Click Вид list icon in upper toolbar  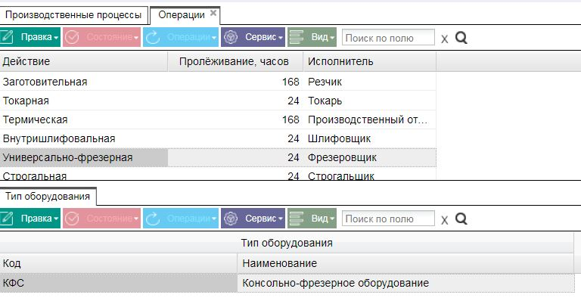[297, 37]
